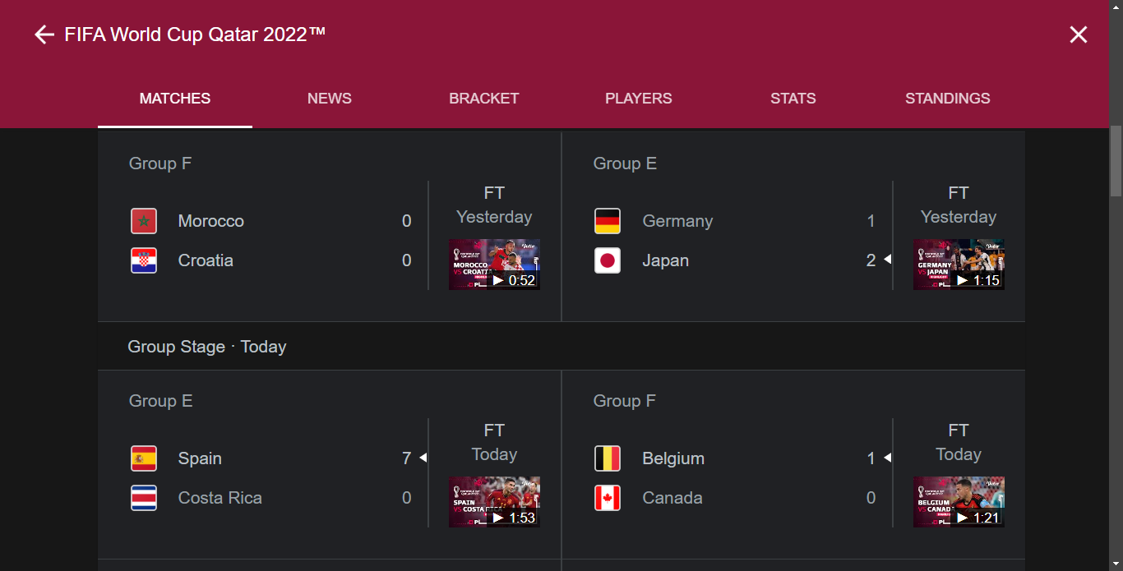
Task: Click the Japan flag icon
Action: [x=608, y=260]
